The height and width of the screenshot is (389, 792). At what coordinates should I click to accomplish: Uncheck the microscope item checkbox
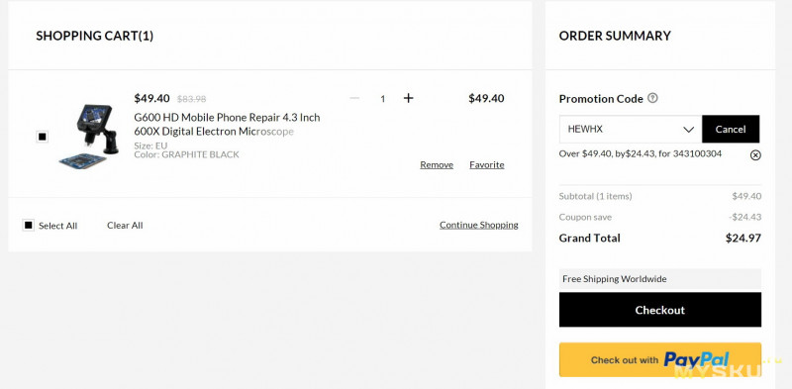pos(43,137)
